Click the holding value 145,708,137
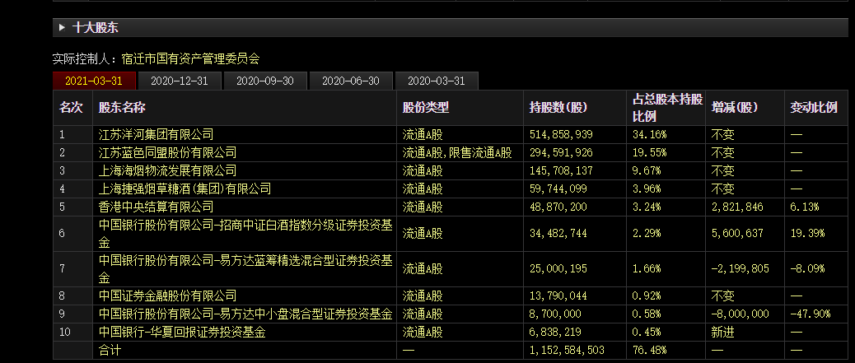Viewport: 855px width, 363px height. (561, 170)
